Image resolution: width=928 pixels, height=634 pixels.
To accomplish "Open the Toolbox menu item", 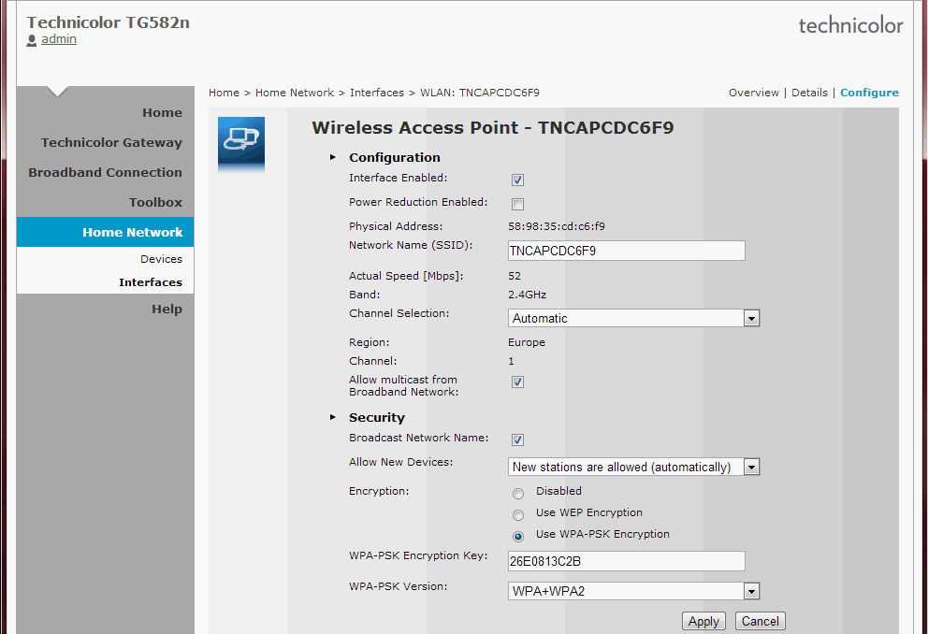I will [x=155, y=203].
